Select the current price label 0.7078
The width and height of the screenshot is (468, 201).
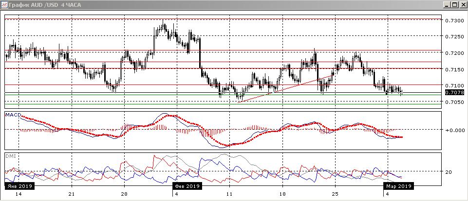tap(452, 92)
